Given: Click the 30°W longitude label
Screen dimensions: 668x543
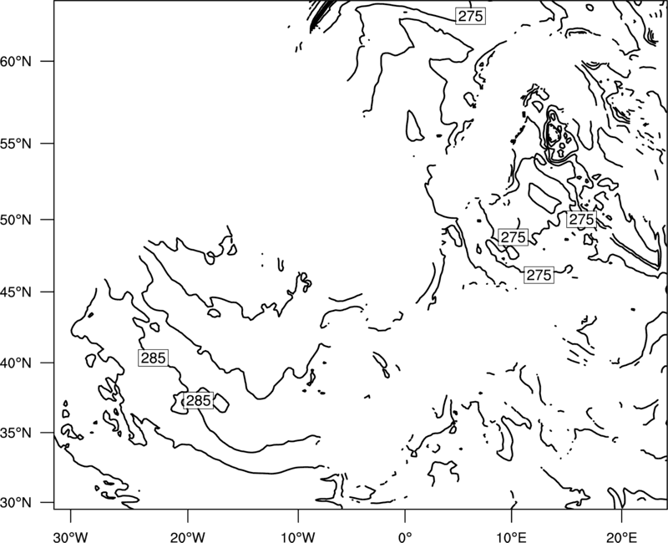Looking at the screenshot, I should (x=71, y=537).
